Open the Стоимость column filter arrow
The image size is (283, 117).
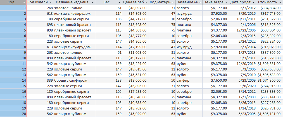pos(280,2)
